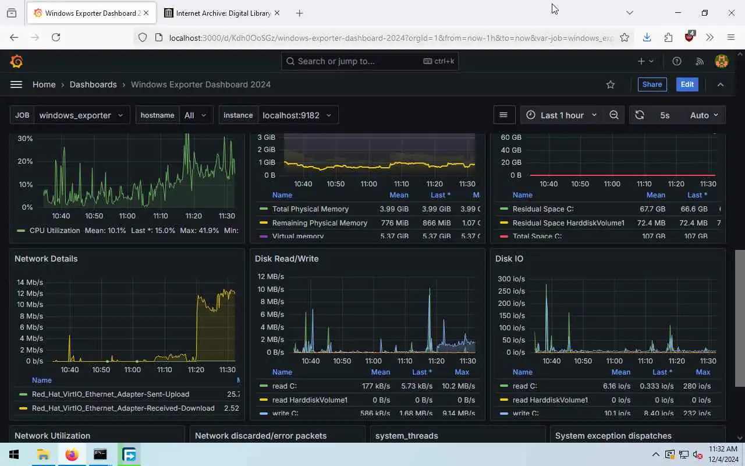Open File Explorer from taskbar
The height and width of the screenshot is (466, 745).
43,455
